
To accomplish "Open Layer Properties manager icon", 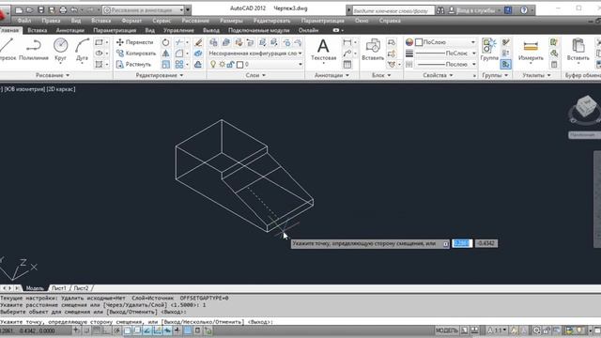I will click(213, 42).
